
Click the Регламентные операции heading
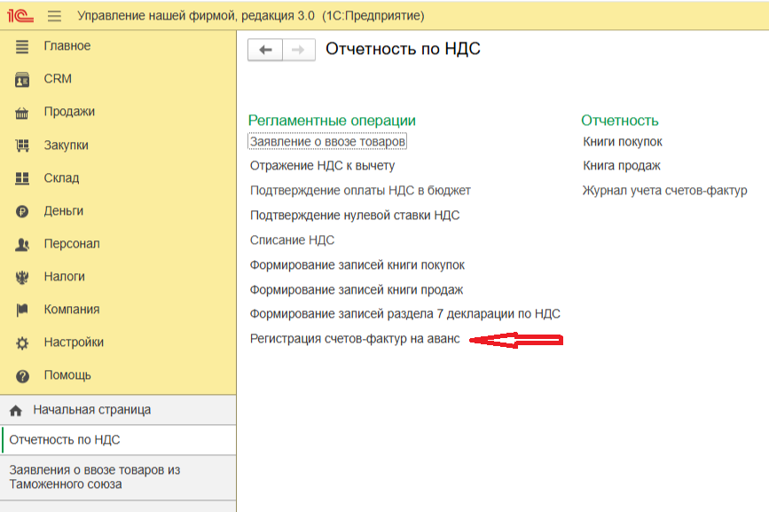332,120
